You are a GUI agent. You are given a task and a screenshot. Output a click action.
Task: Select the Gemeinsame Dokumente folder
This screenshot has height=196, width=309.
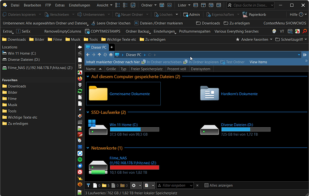point(123,94)
